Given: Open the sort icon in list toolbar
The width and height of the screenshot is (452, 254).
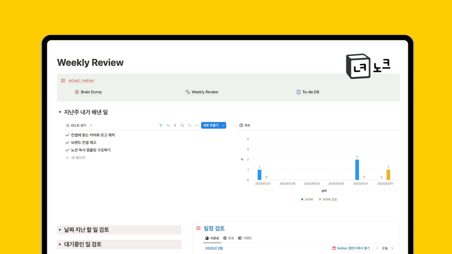Looking at the screenshot, I should (x=168, y=125).
